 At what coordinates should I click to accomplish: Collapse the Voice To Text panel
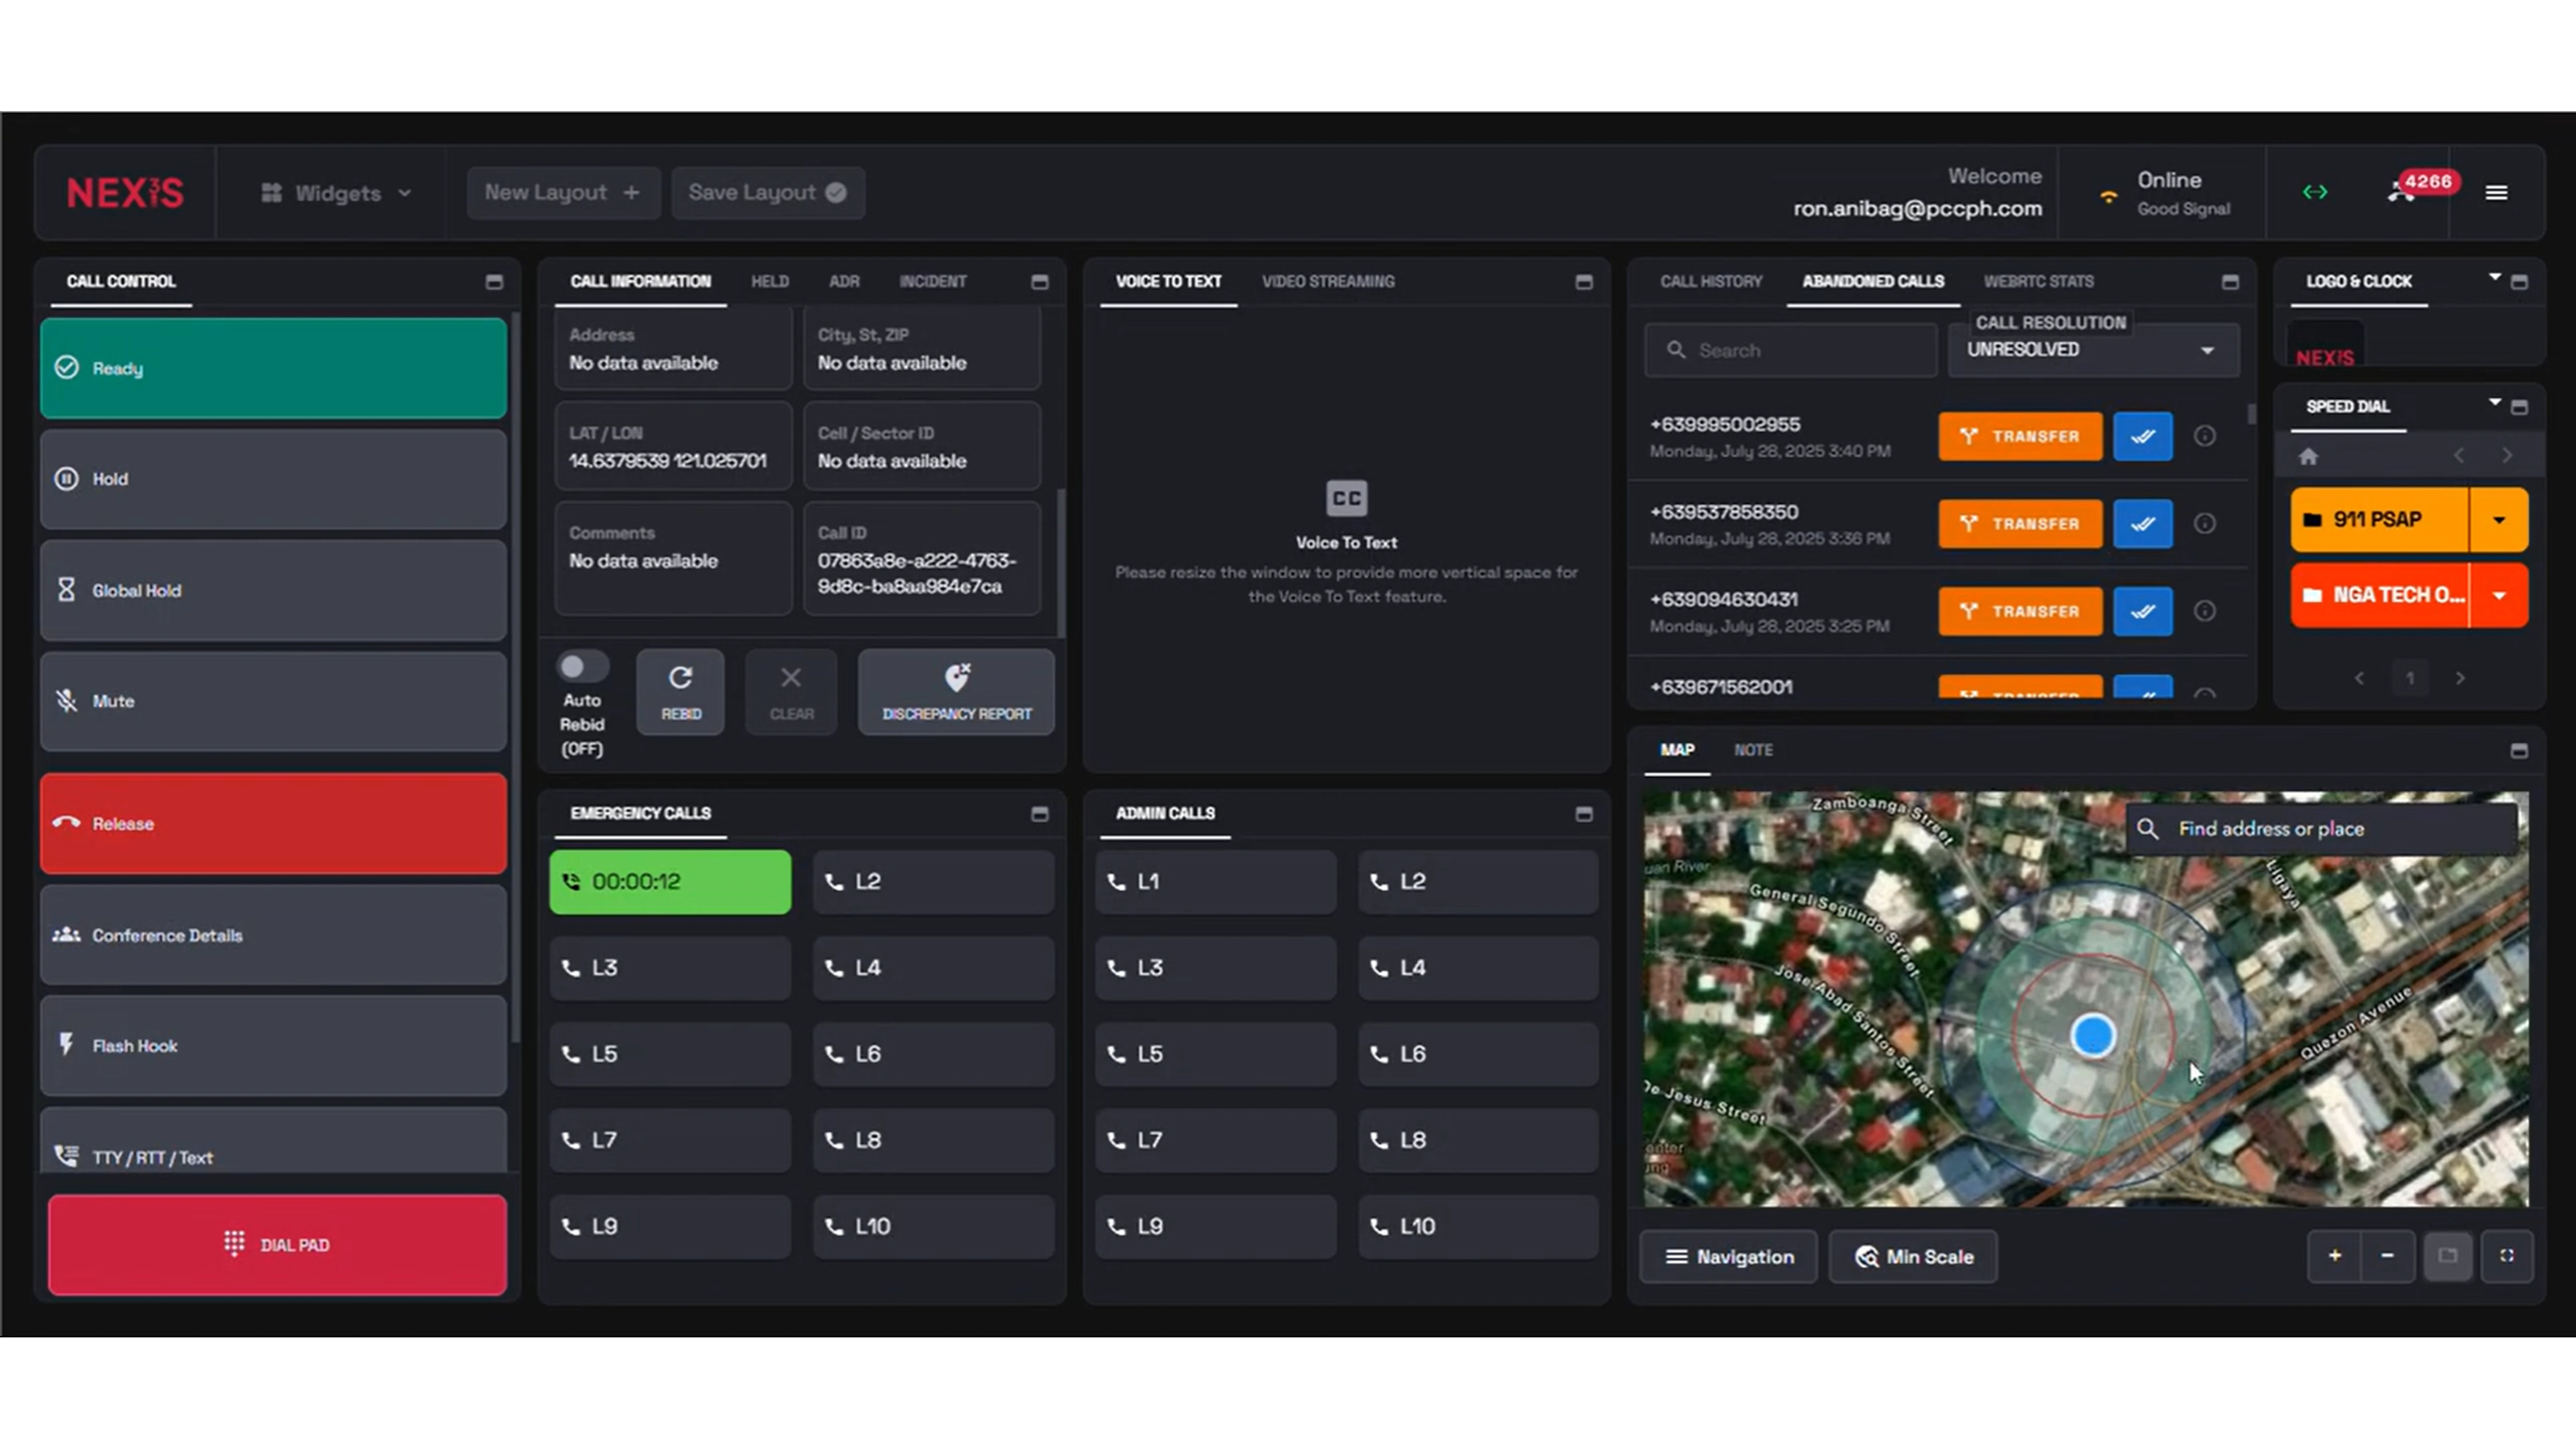click(x=1584, y=282)
